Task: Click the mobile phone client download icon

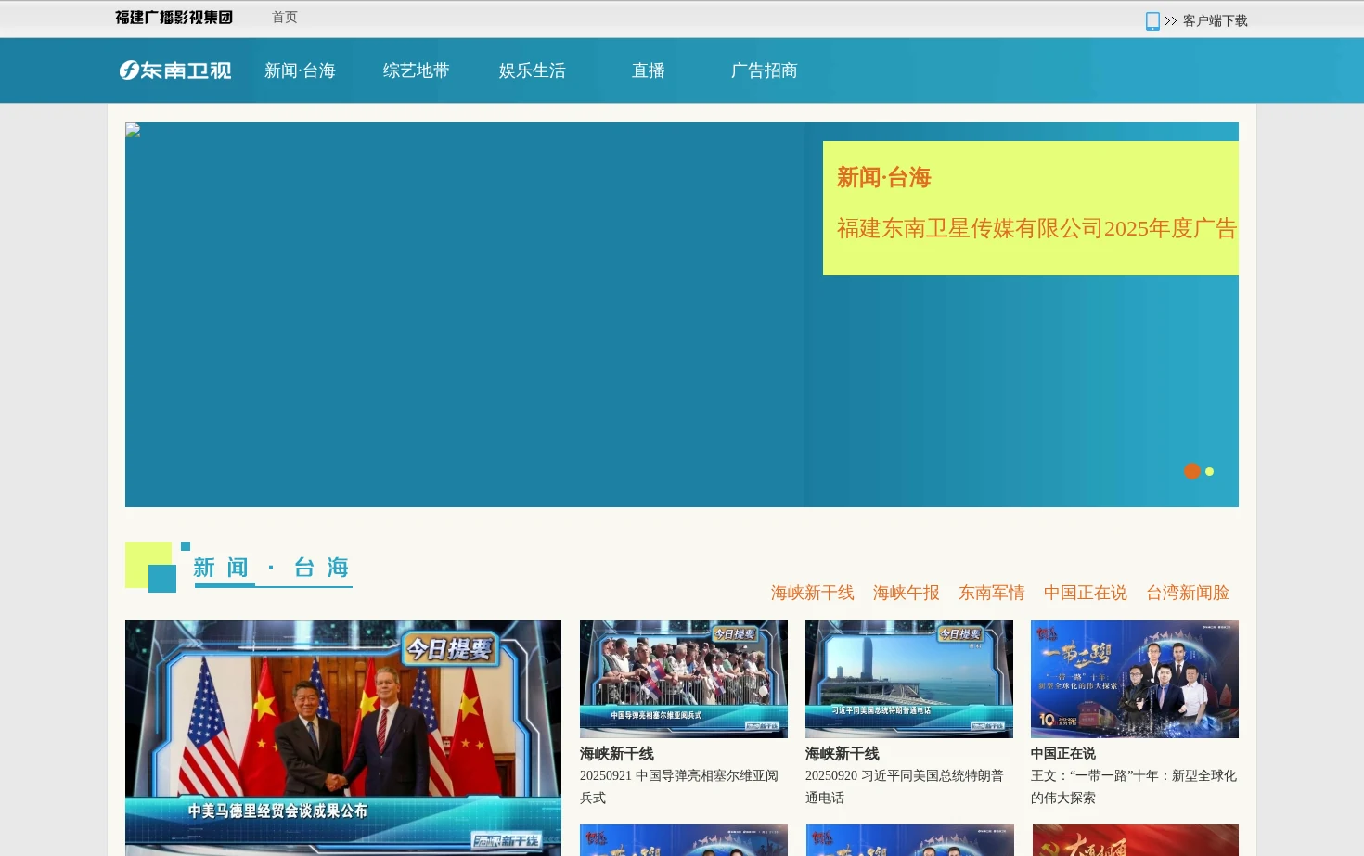Action: (x=1152, y=21)
